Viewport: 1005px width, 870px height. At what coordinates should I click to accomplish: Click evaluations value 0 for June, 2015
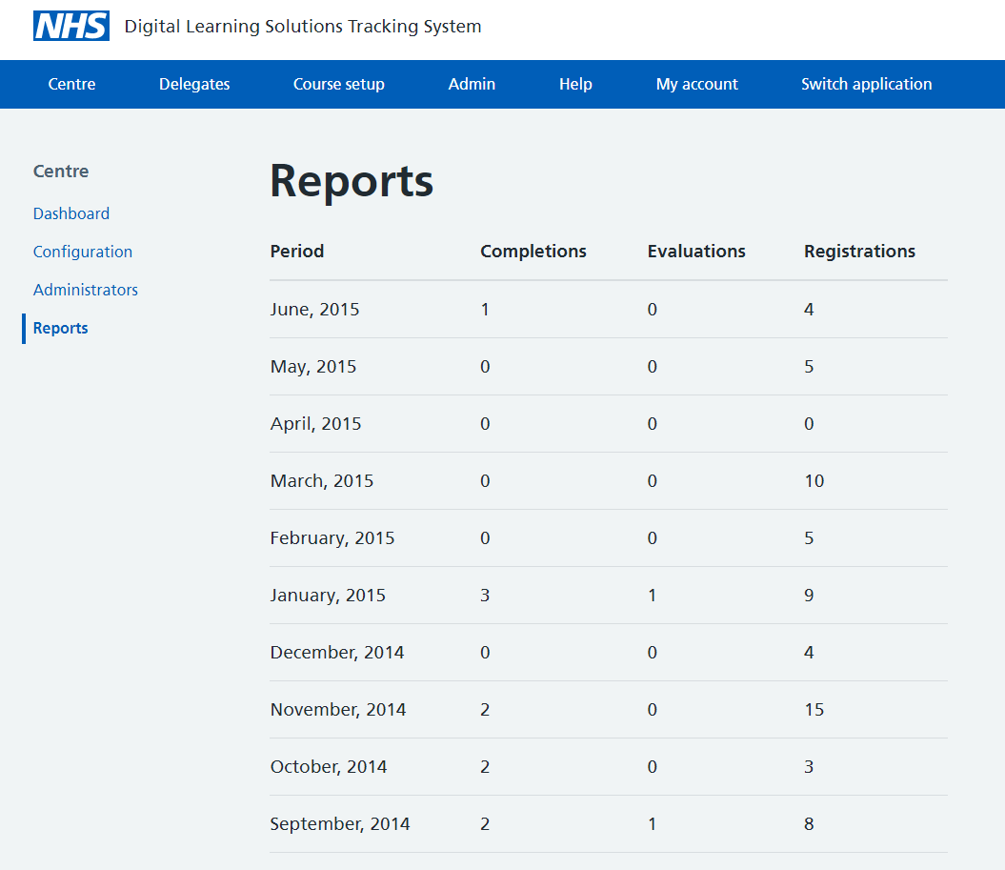(652, 310)
